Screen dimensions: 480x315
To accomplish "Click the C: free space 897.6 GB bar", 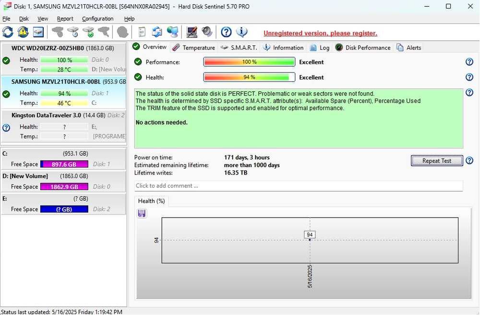I will click(64, 164).
